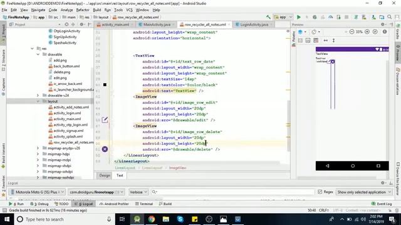The height and width of the screenshot is (225, 401).
Task: Run the app with green play button
Action: point(298,17)
